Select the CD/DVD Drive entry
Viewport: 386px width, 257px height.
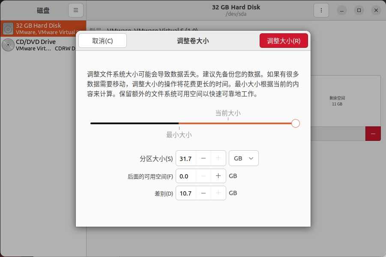[x=43, y=45]
